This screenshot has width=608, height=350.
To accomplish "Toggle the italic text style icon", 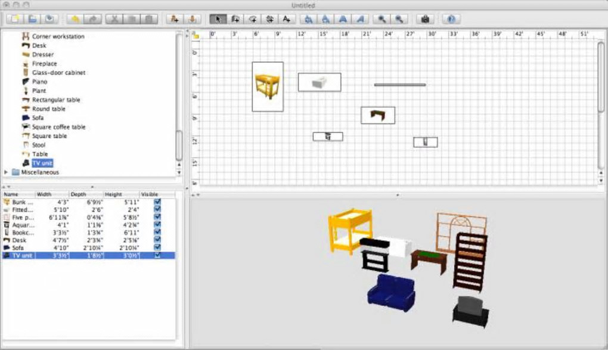I will point(360,19).
